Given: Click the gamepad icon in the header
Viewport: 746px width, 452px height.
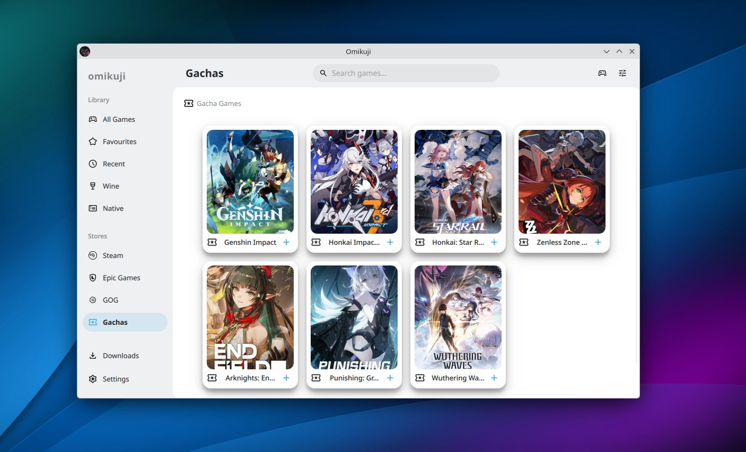Looking at the screenshot, I should [x=602, y=73].
